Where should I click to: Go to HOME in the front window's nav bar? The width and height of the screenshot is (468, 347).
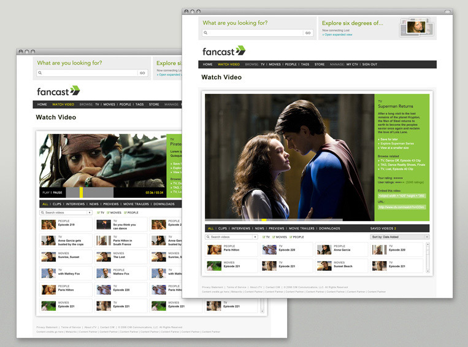207,64
